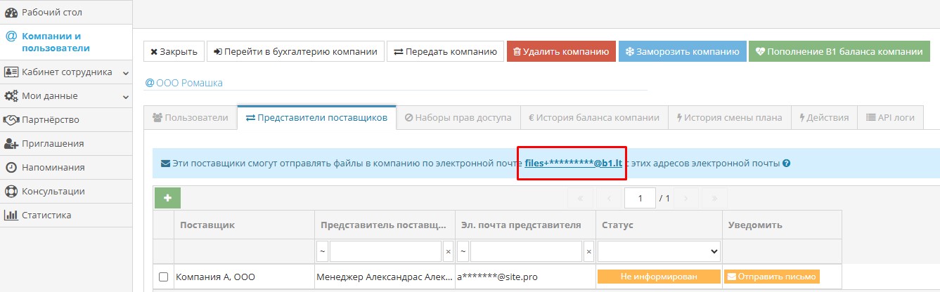Clear the Представитель поставщика filter with x

pos(448,251)
